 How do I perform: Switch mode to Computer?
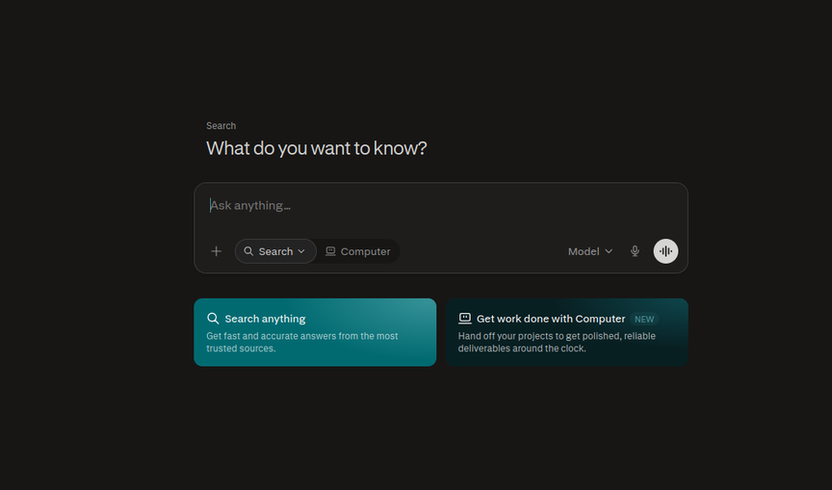(358, 251)
